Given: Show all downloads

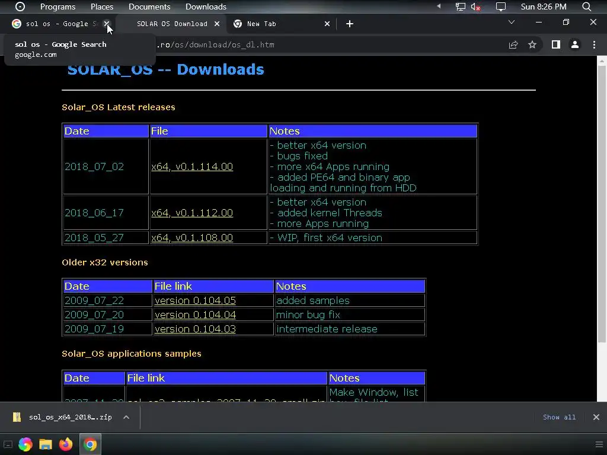Looking at the screenshot, I should (559, 417).
